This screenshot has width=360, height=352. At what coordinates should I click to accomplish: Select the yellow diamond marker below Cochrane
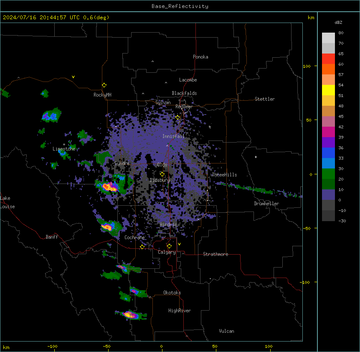point(142,247)
